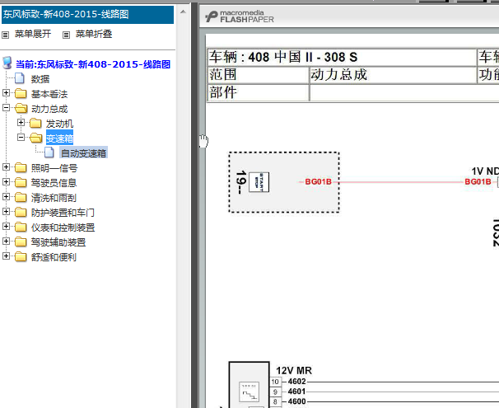499x408 pixels.
Task: Click the 照明—信号 folder icon
Action: (x=21, y=167)
